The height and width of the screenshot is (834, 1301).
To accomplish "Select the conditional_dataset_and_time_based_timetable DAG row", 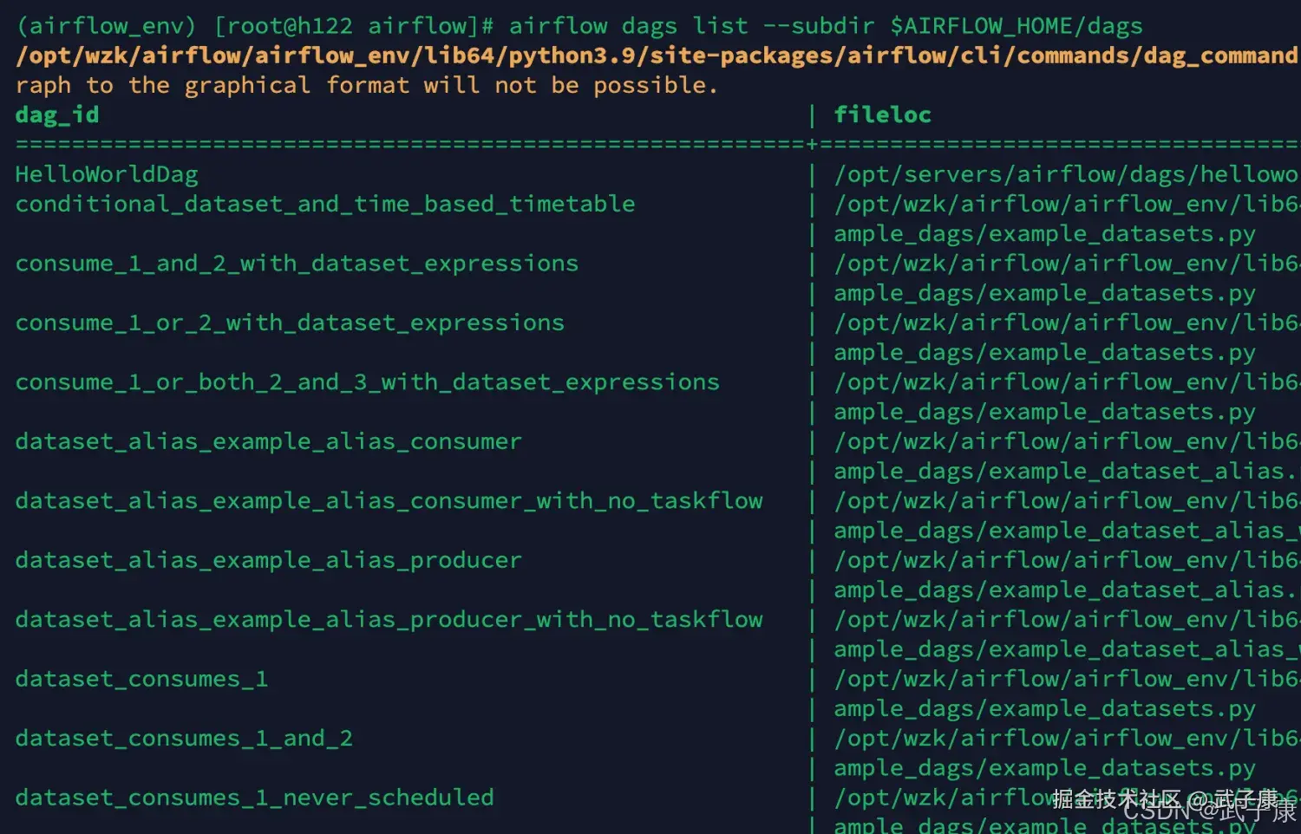I will click(x=325, y=205).
